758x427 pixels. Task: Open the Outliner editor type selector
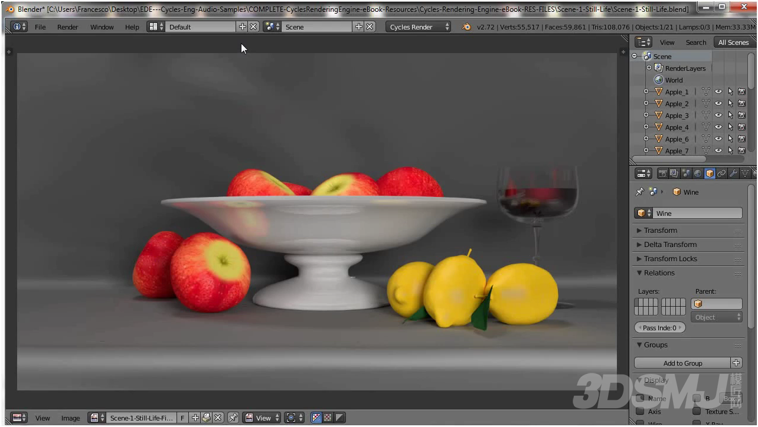tap(643, 42)
